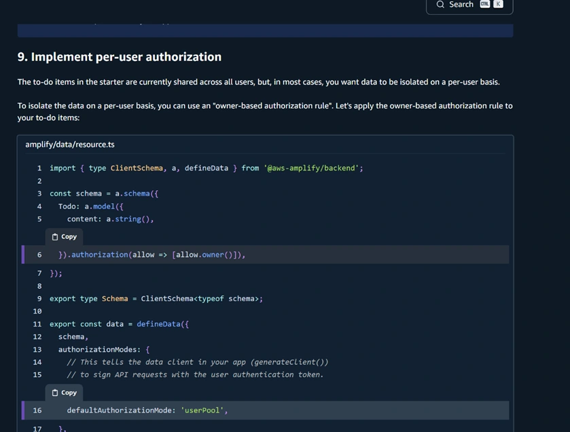Click clipboard icon above code line 6
The width and height of the screenshot is (570, 432).
pyautogui.click(x=56, y=237)
